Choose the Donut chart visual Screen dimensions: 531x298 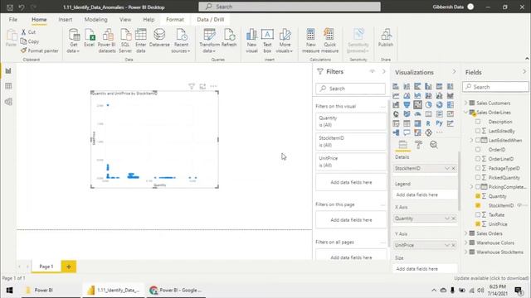pyautogui.click(x=439, y=105)
